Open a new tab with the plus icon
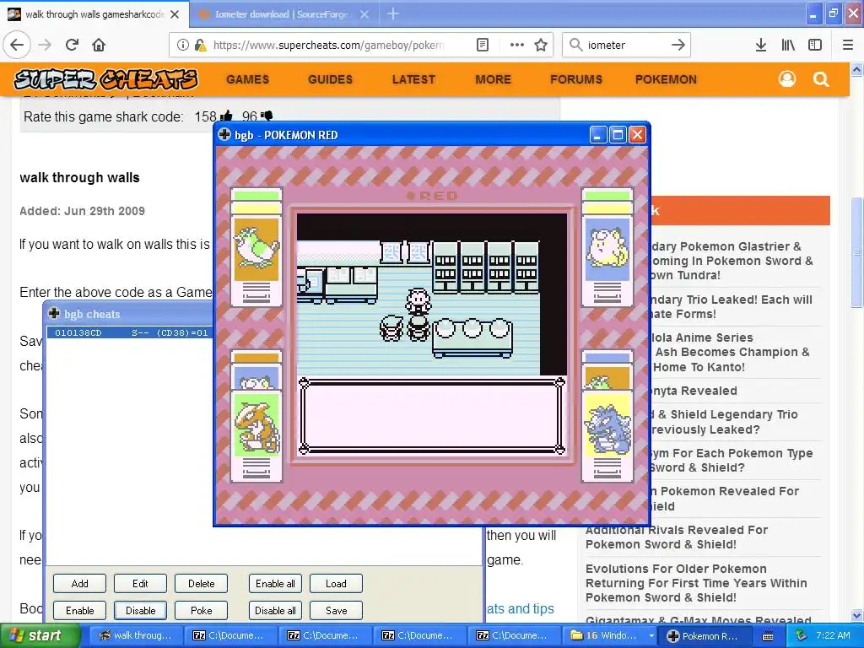The image size is (864, 648). pyautogui.click(x=393, y=13)
